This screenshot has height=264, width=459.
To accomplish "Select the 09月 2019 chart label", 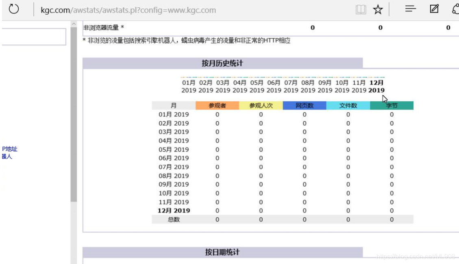I will tap(325, 86).
